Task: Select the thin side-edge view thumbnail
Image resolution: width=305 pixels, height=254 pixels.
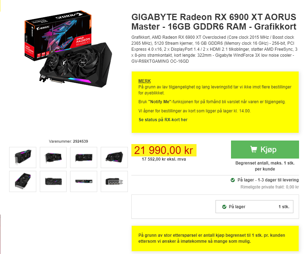Action: tap(83, 181)
